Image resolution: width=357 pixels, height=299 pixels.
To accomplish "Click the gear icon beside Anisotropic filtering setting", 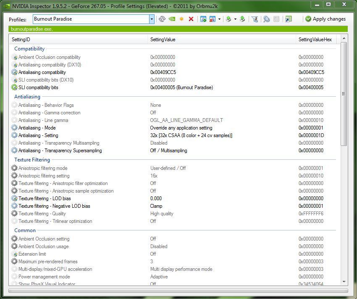I will pos(14,175).
